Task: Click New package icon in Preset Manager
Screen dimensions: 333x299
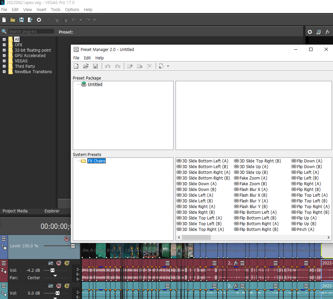Action: 76,66
